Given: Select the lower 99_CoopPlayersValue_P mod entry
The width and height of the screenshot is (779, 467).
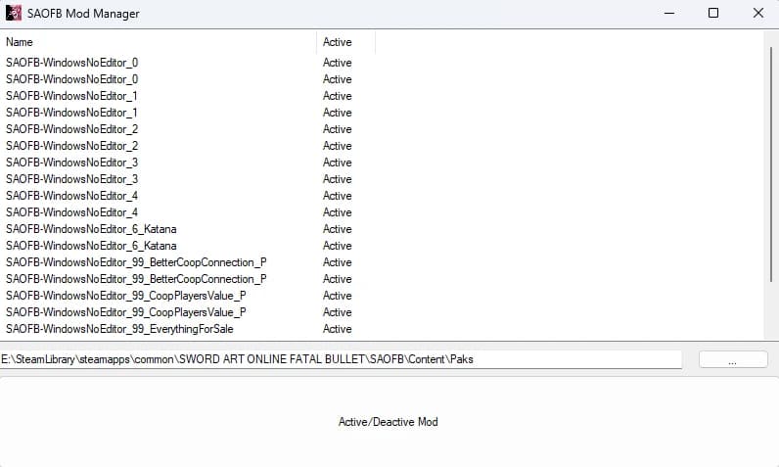Looking at the screenshot, I should tap(126, 312).
